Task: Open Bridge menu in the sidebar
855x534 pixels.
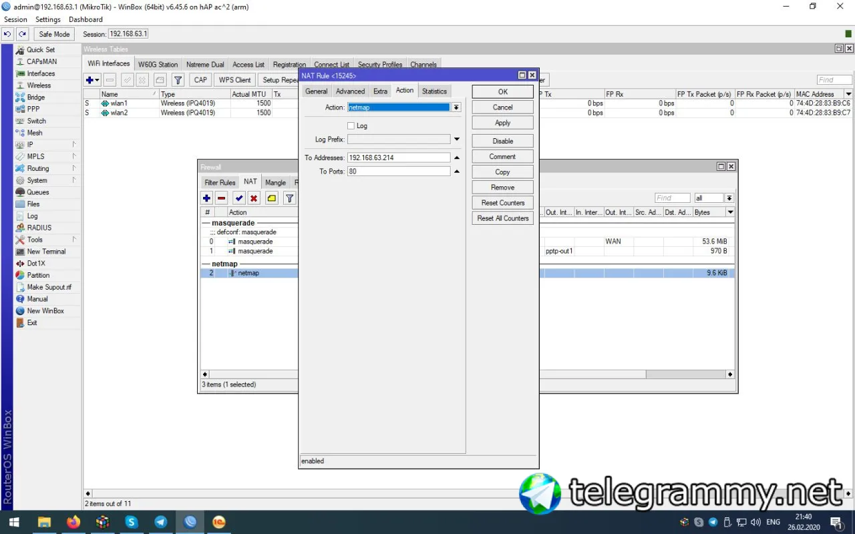Action: tap(36, 97)
